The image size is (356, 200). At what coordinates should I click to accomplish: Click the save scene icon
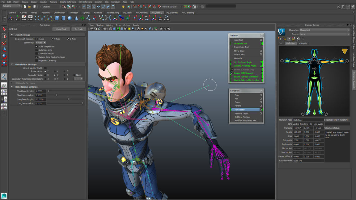[34, 6]
